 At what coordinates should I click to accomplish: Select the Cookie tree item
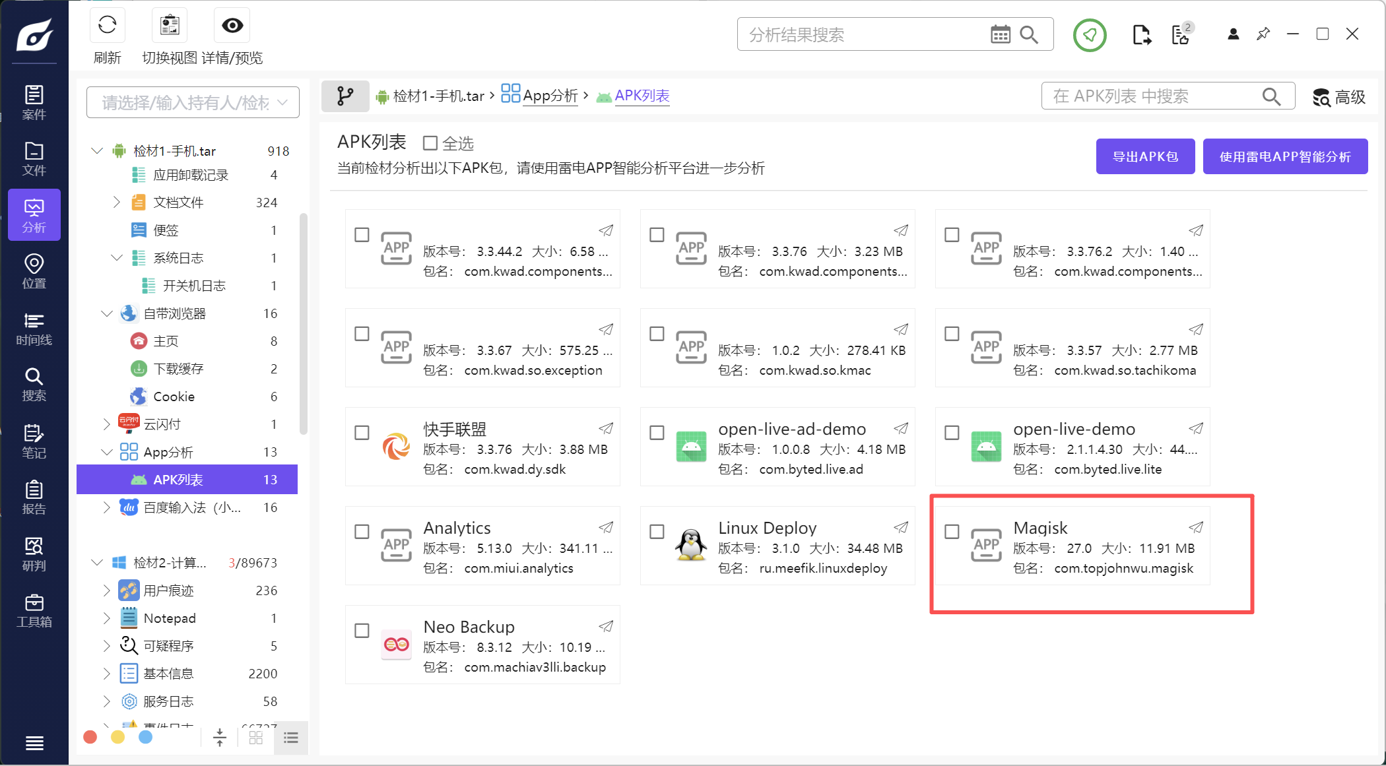[x=187, y=397]
